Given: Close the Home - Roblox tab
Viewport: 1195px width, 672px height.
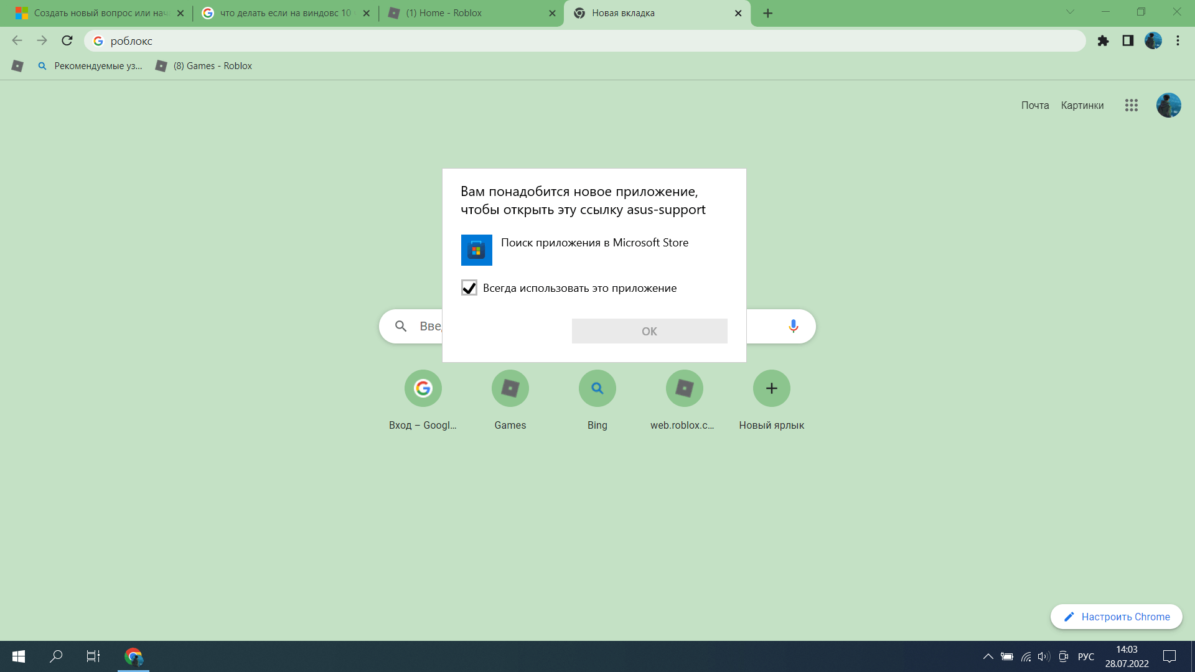Looking at the screenshot, I should click(552, 13).
